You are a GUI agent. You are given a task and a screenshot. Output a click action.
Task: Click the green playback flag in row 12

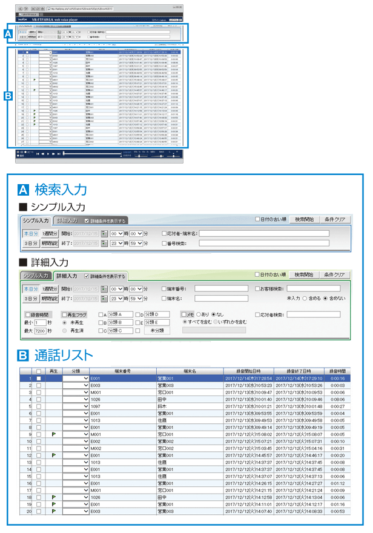click(x=54, y=454)
